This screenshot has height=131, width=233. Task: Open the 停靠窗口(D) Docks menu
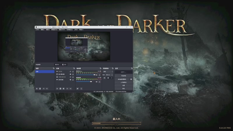(54, 30)
